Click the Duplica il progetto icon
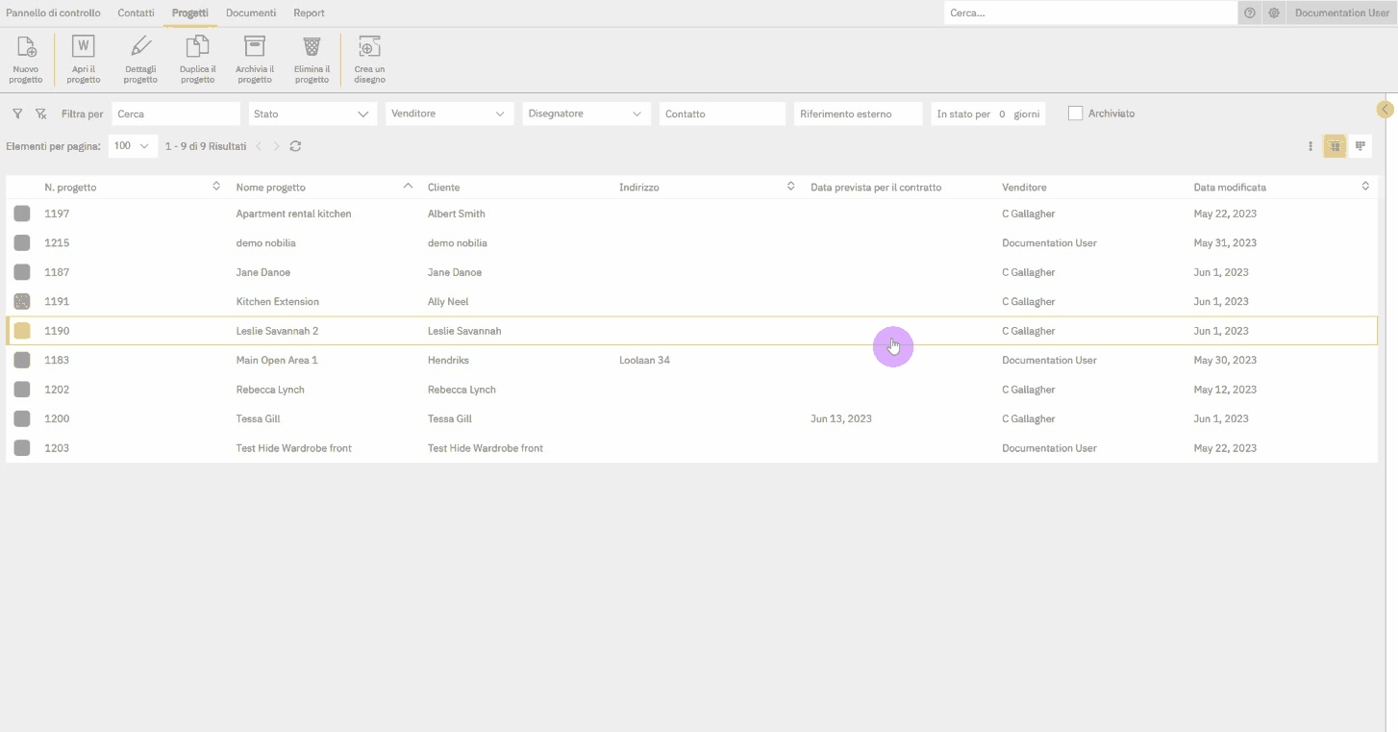Viewport: 1398px width, 732px height. [x=197, y=58]
